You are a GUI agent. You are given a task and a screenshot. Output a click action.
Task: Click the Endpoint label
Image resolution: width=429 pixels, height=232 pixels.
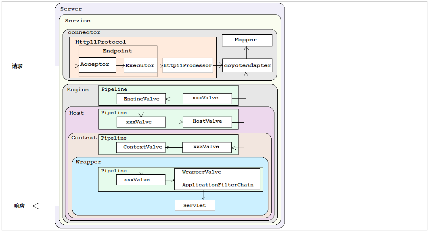(117, 51)
